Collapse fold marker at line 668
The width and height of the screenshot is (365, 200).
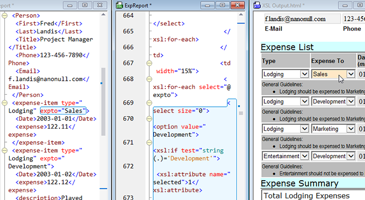pos(149,79)
